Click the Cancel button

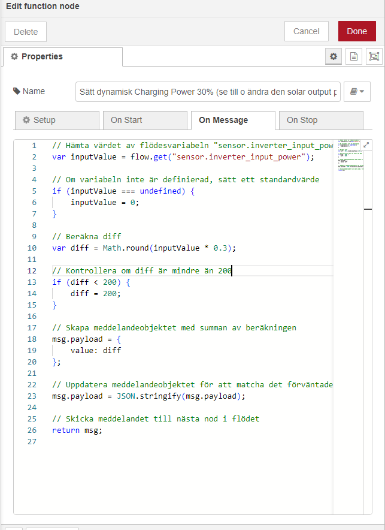click(307, 31)
